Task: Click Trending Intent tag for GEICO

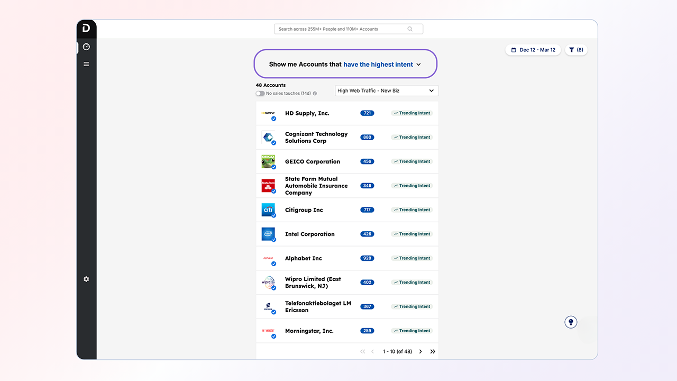Action: (412, 161)
